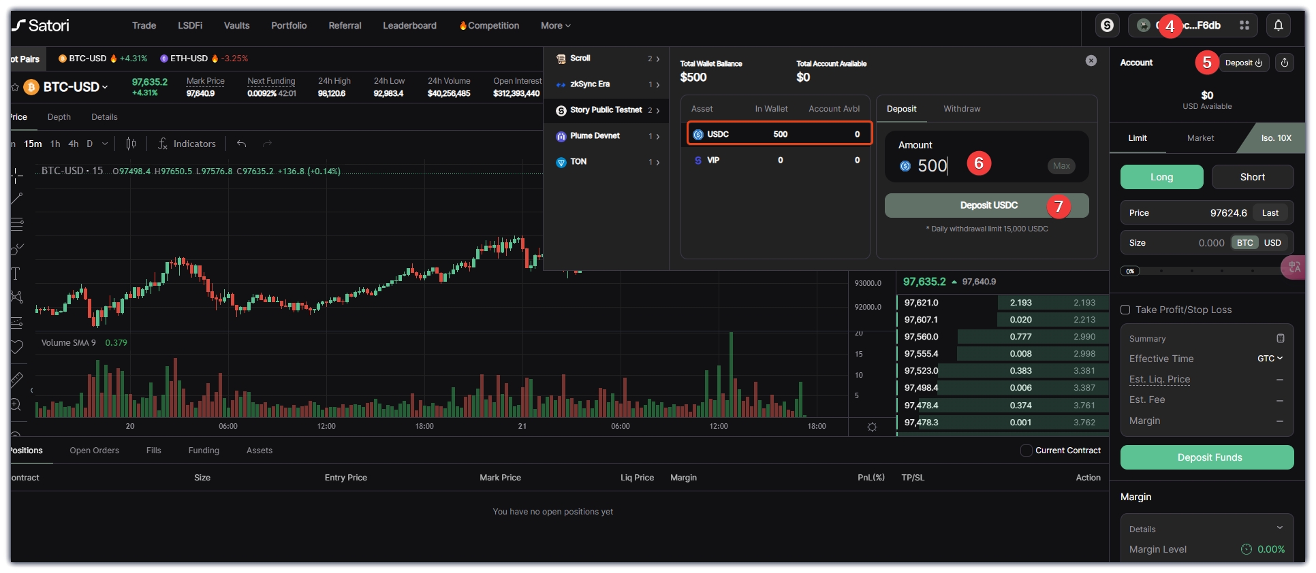Click the notification bell icon
Screen dimensions: 1316x573
(x=1278, y=26)
